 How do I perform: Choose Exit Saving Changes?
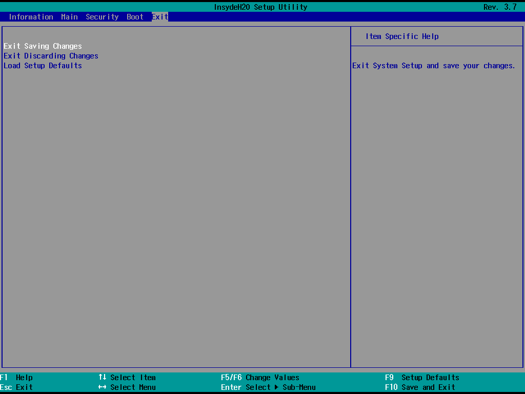(x=43, y=46)
